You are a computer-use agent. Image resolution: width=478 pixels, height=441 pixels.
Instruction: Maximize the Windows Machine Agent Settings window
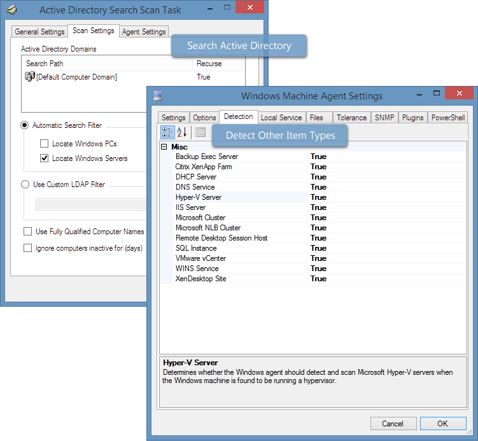[437, 94]
